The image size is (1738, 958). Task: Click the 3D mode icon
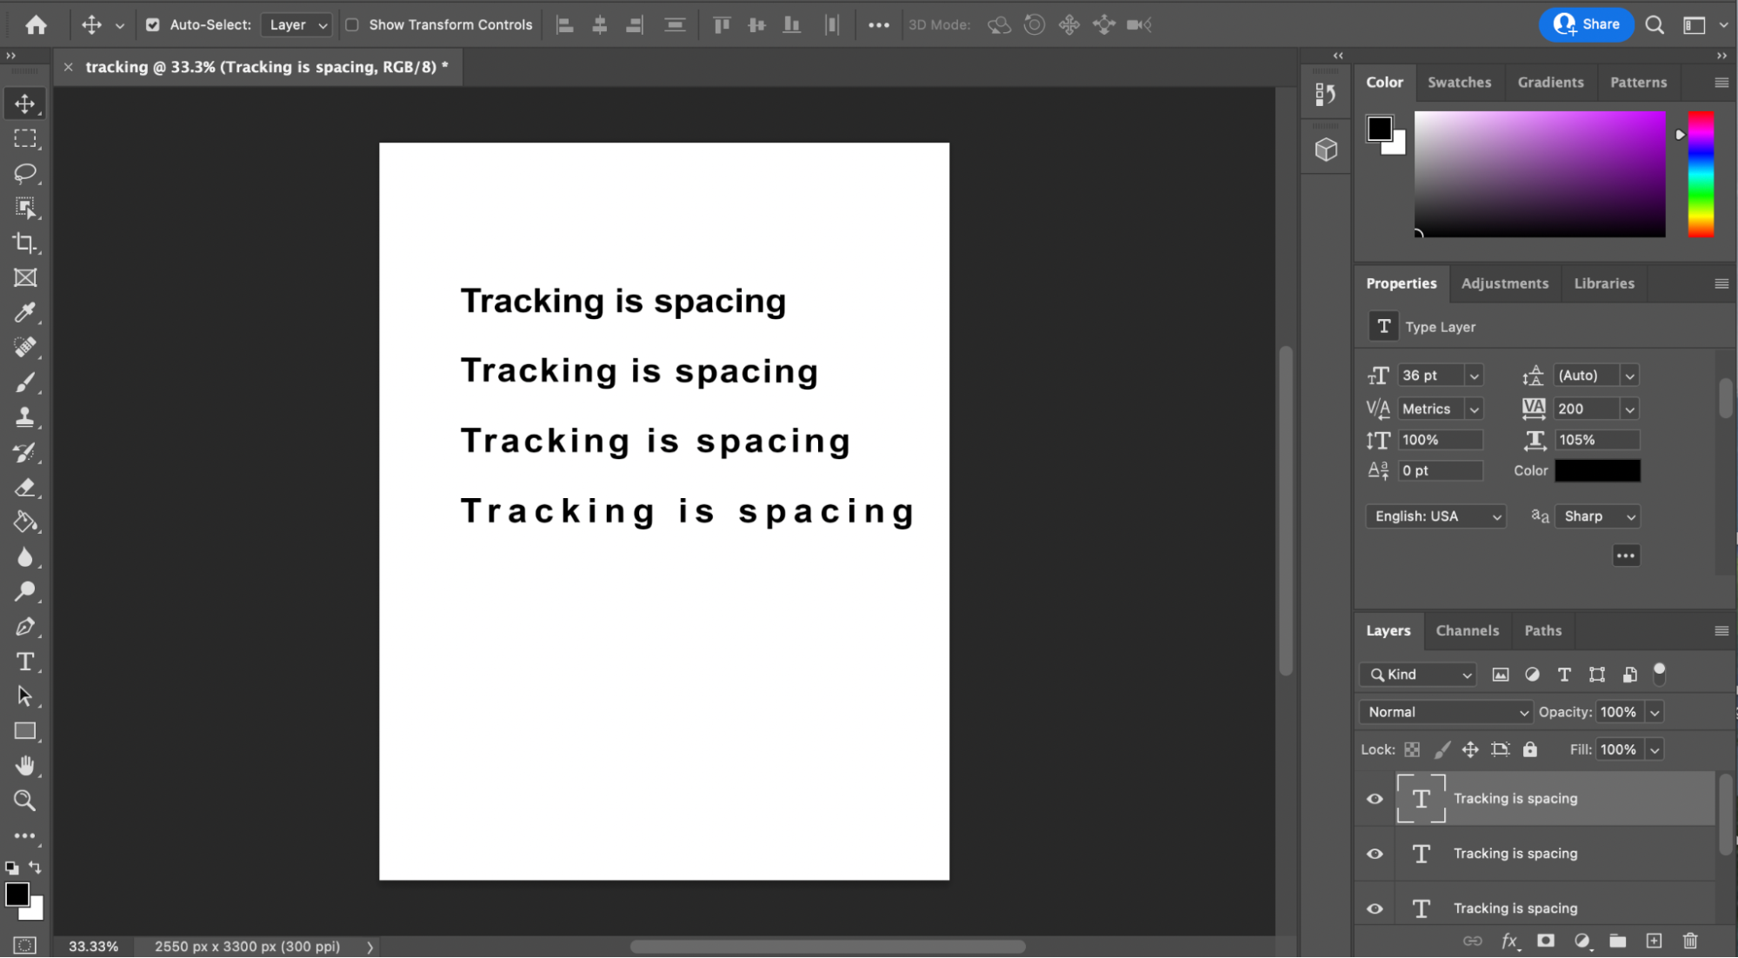click(1001, 23)
